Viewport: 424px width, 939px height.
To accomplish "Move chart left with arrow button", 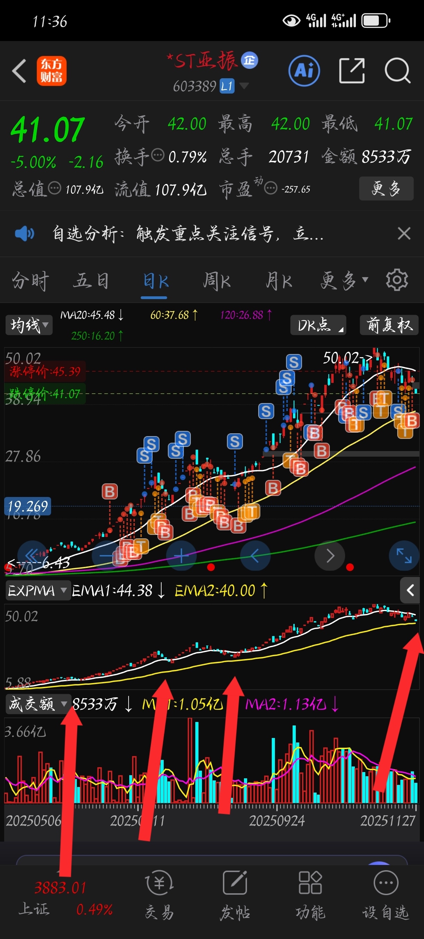I will pyautogui.click(x=255, y=555).
